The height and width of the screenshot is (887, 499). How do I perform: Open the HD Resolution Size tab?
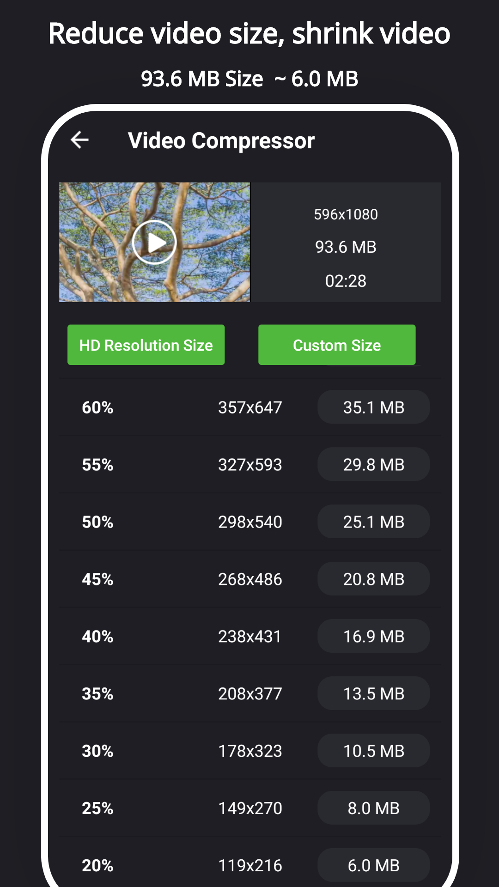tap(146, 345)
